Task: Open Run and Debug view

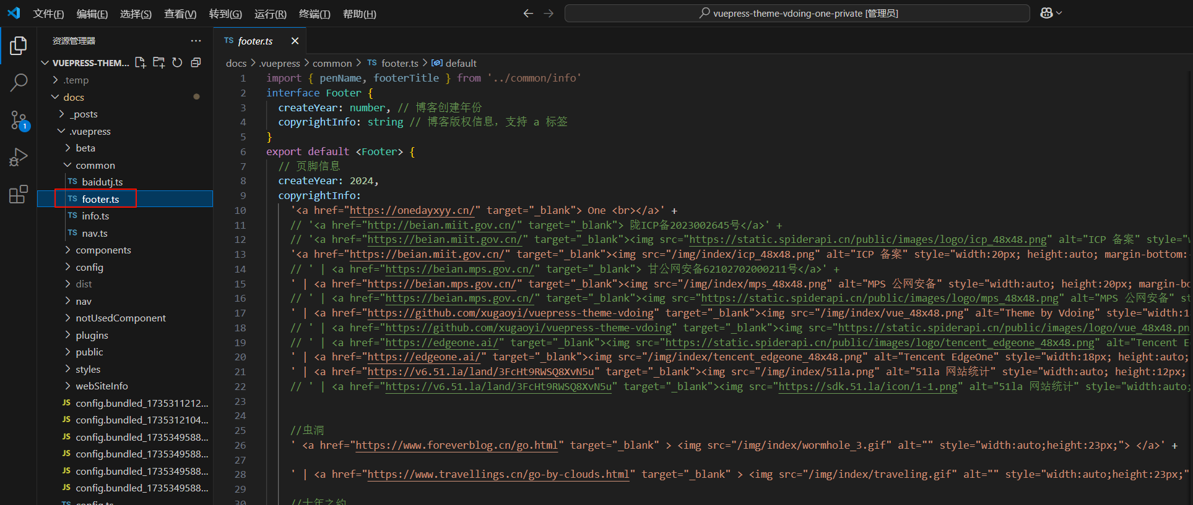Action: tap(19, 157)
